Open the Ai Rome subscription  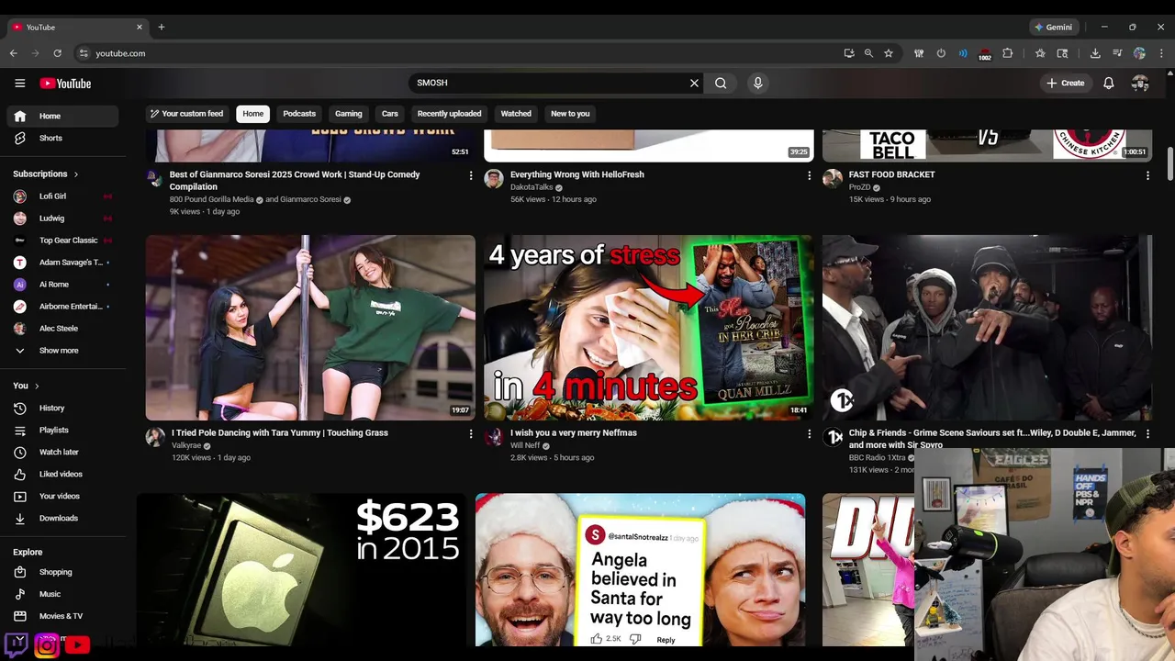point(62,285)
